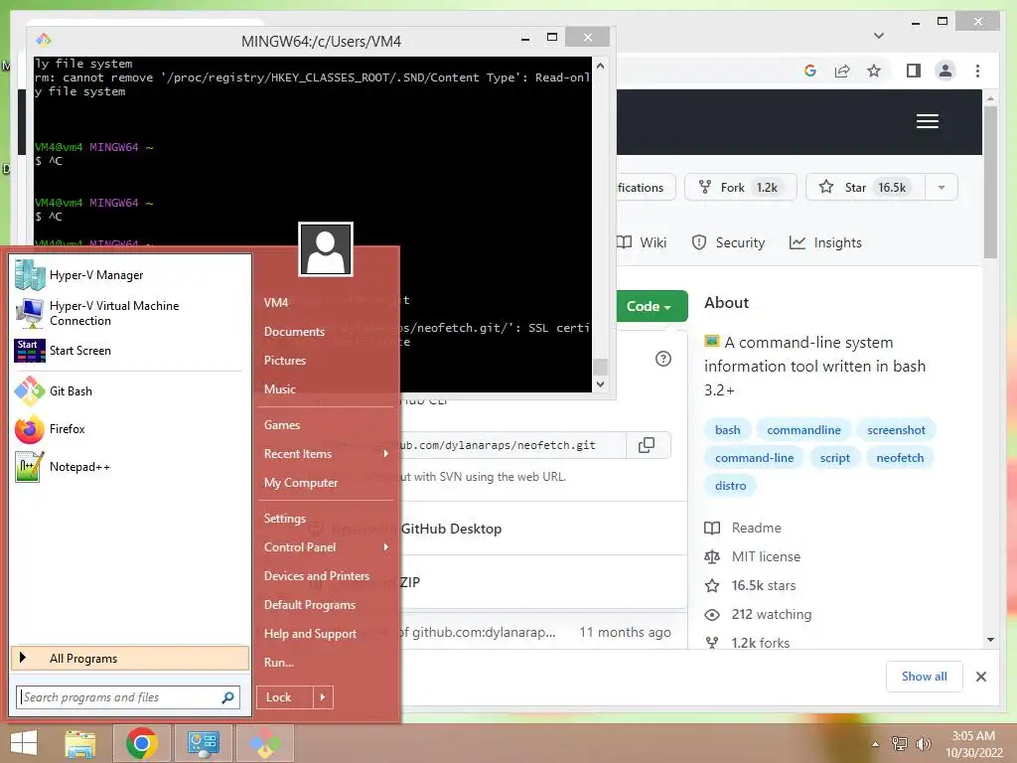The height and width of the screenshot is (763, 1017).
Task: Open the Wiki tab
Action: pos(642,242)
